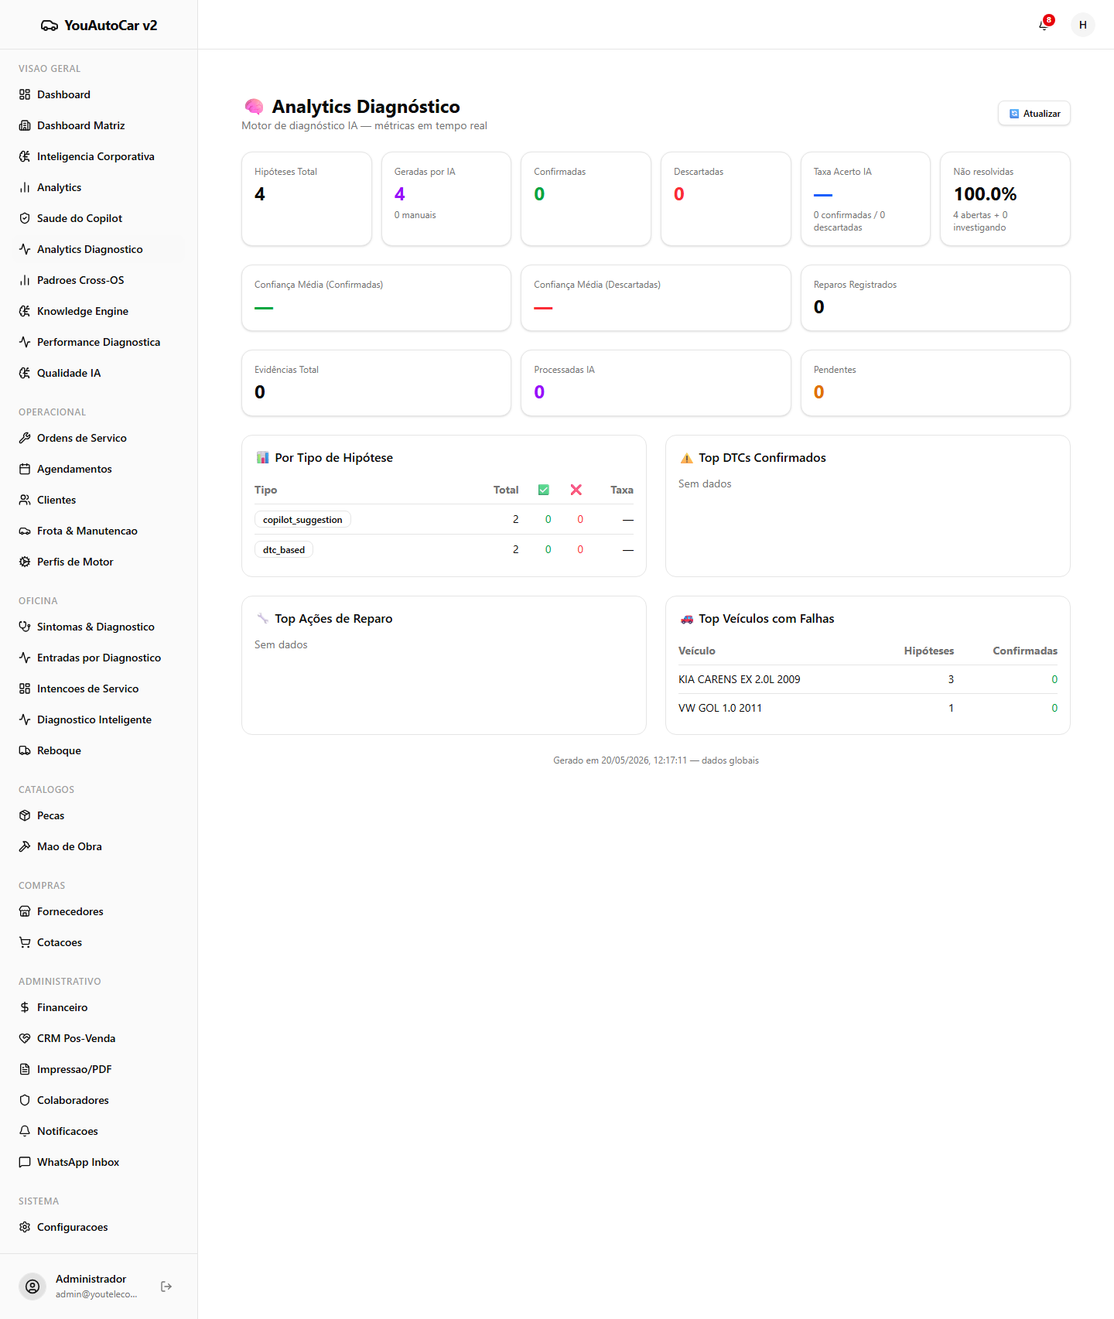Viewport: 1114px width, 1319px height.
Task: Click the Geradas por IA card
Action: (x=446, y=199)
